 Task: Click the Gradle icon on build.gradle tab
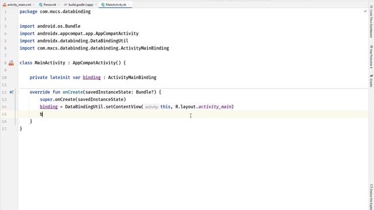click(65, 5)
